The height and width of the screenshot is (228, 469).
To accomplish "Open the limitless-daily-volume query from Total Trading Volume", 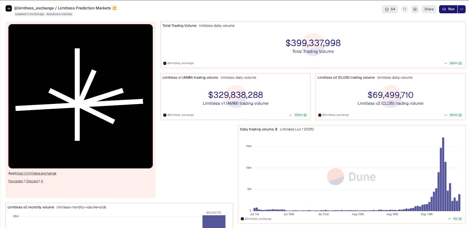I will (217, 26).
